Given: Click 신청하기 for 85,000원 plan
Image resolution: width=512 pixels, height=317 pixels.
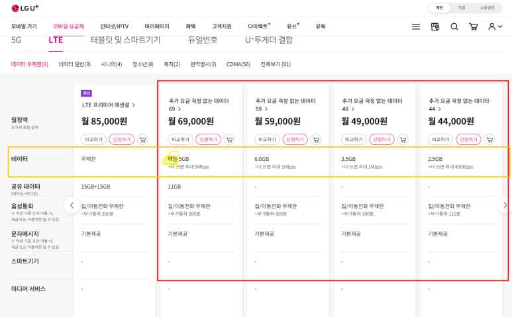Looking at the screenshot, I should pos(121,140).
